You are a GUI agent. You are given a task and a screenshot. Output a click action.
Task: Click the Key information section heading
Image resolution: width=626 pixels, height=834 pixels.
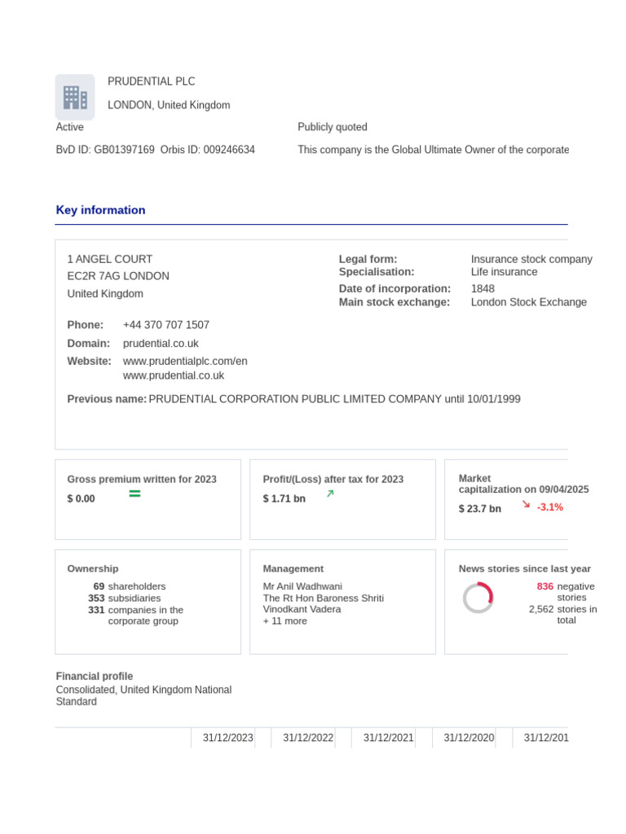click(x=100, y=210)
